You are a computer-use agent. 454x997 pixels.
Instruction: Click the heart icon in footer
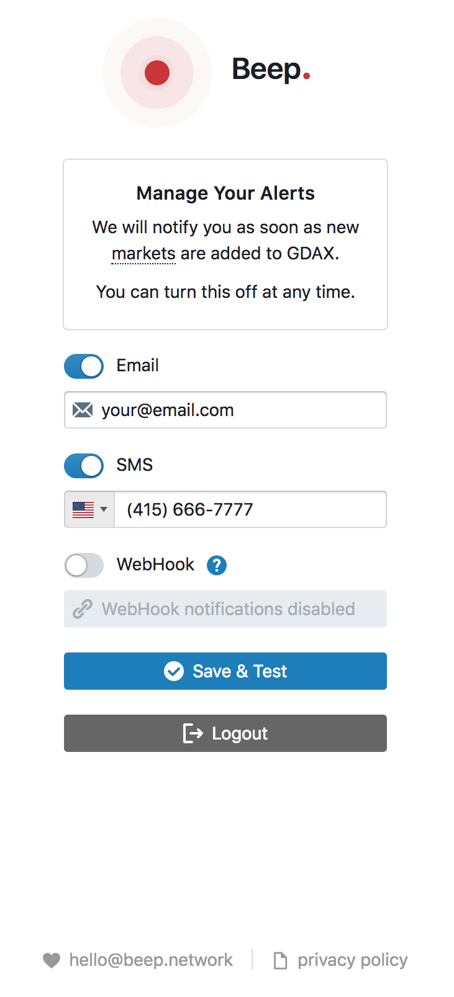coord(52,960)
